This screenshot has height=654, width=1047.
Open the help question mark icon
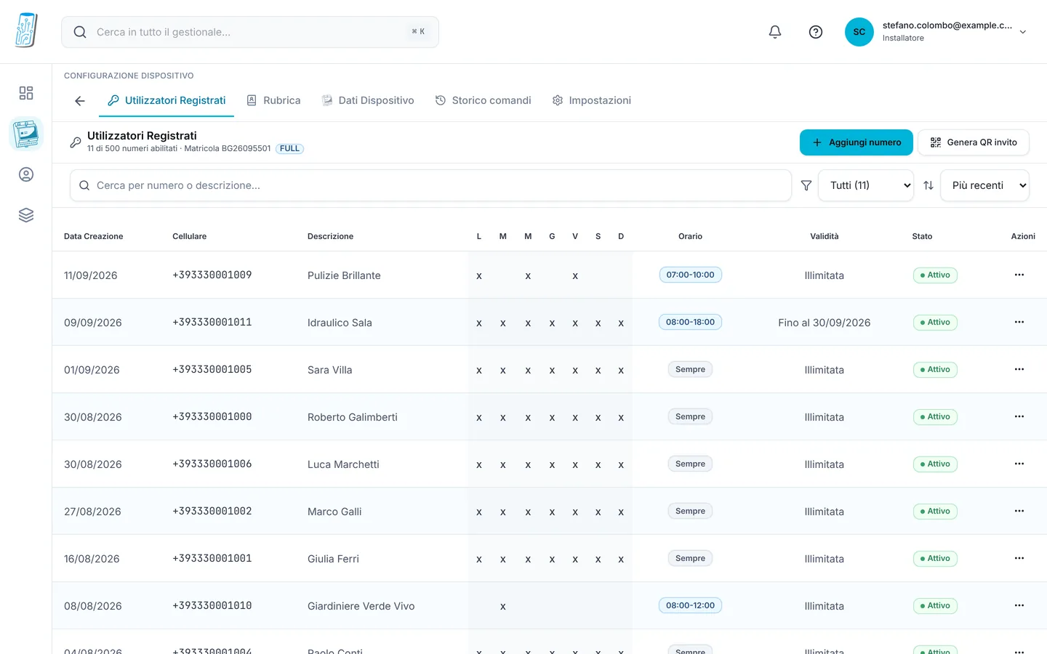pyautogui.click(x=816, y=32)
